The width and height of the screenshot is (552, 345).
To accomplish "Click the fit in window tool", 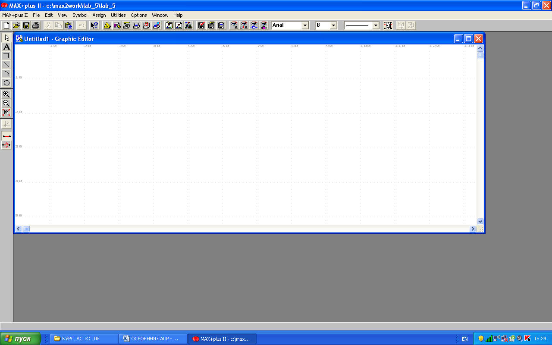I will (x=6, y=112).
